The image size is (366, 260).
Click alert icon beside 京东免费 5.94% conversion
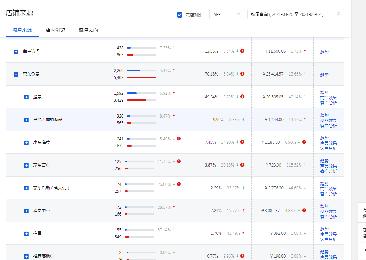tap(243, 74)
